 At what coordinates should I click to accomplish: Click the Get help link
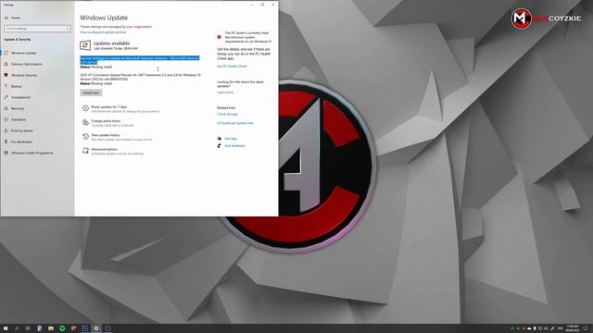point(231,139)
